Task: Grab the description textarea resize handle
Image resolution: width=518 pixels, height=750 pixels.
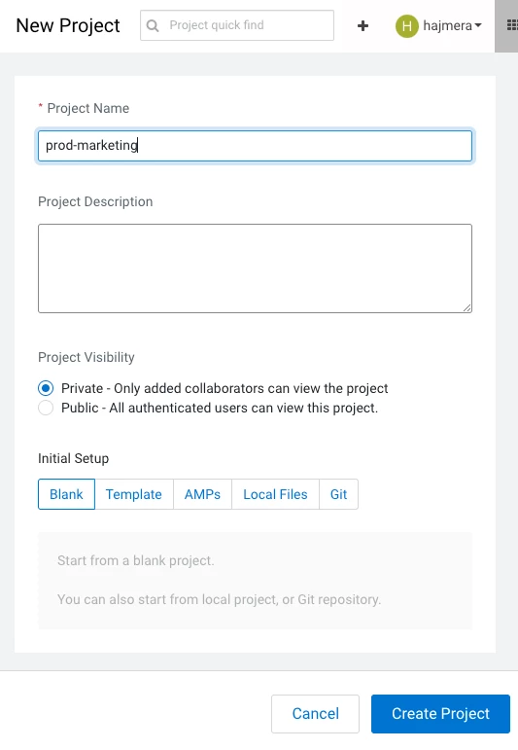Action: 467,308
